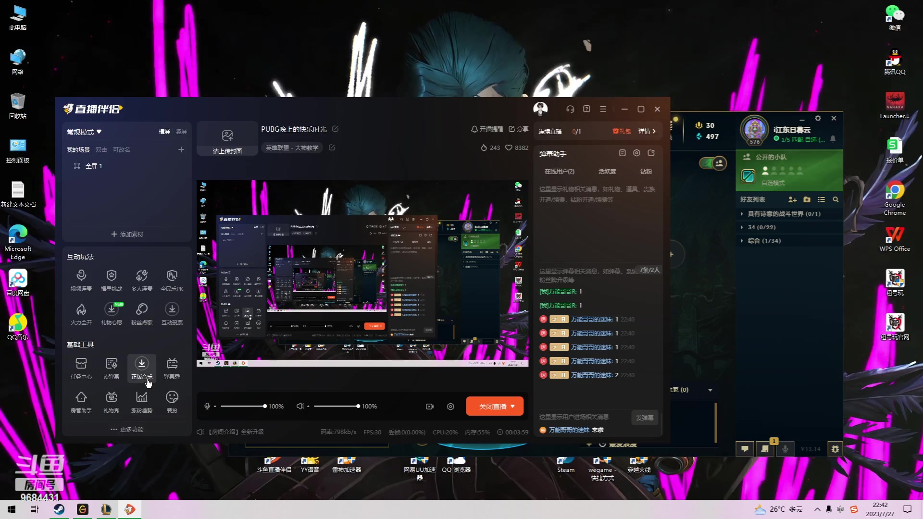The height and width of the screenshot is (519, 923).
Task: Open the 常规模式 dropdown
Action: 84,132
